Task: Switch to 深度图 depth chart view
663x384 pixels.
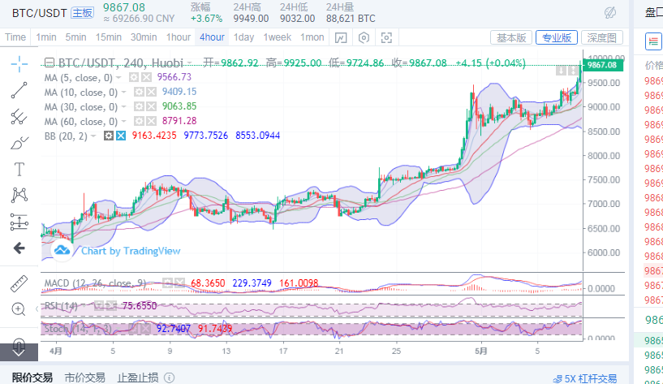Action: click(601, 37)
